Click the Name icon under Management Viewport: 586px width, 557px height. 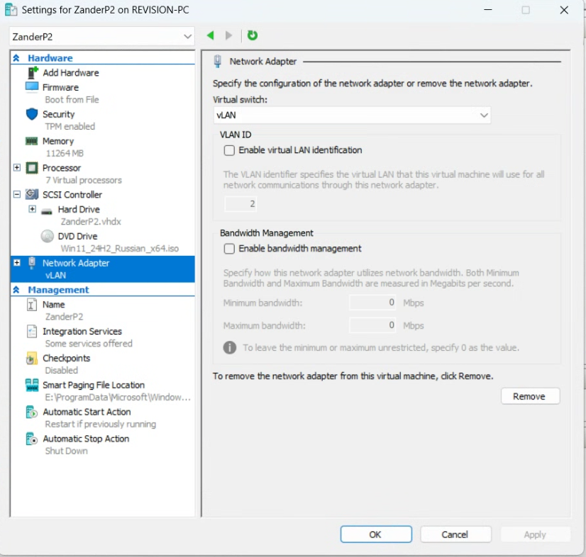(32, 305)
